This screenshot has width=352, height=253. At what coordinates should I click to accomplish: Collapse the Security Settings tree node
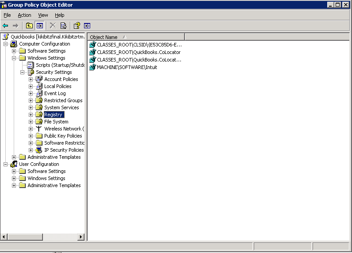23,72
